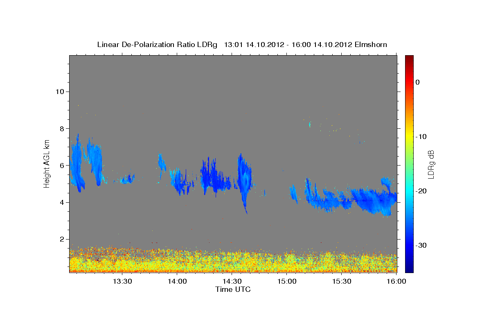This screenshot has width=491, height=327.
Task: Click the 'LDRg dB' colorbar label
Action: click(x=430, y=164)
